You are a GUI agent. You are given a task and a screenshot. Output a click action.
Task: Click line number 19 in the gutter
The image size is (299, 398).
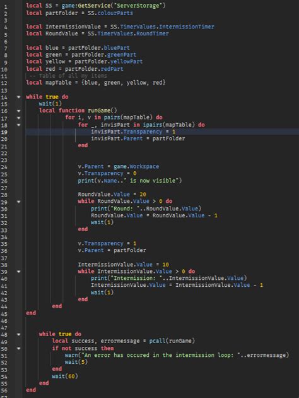4,132
